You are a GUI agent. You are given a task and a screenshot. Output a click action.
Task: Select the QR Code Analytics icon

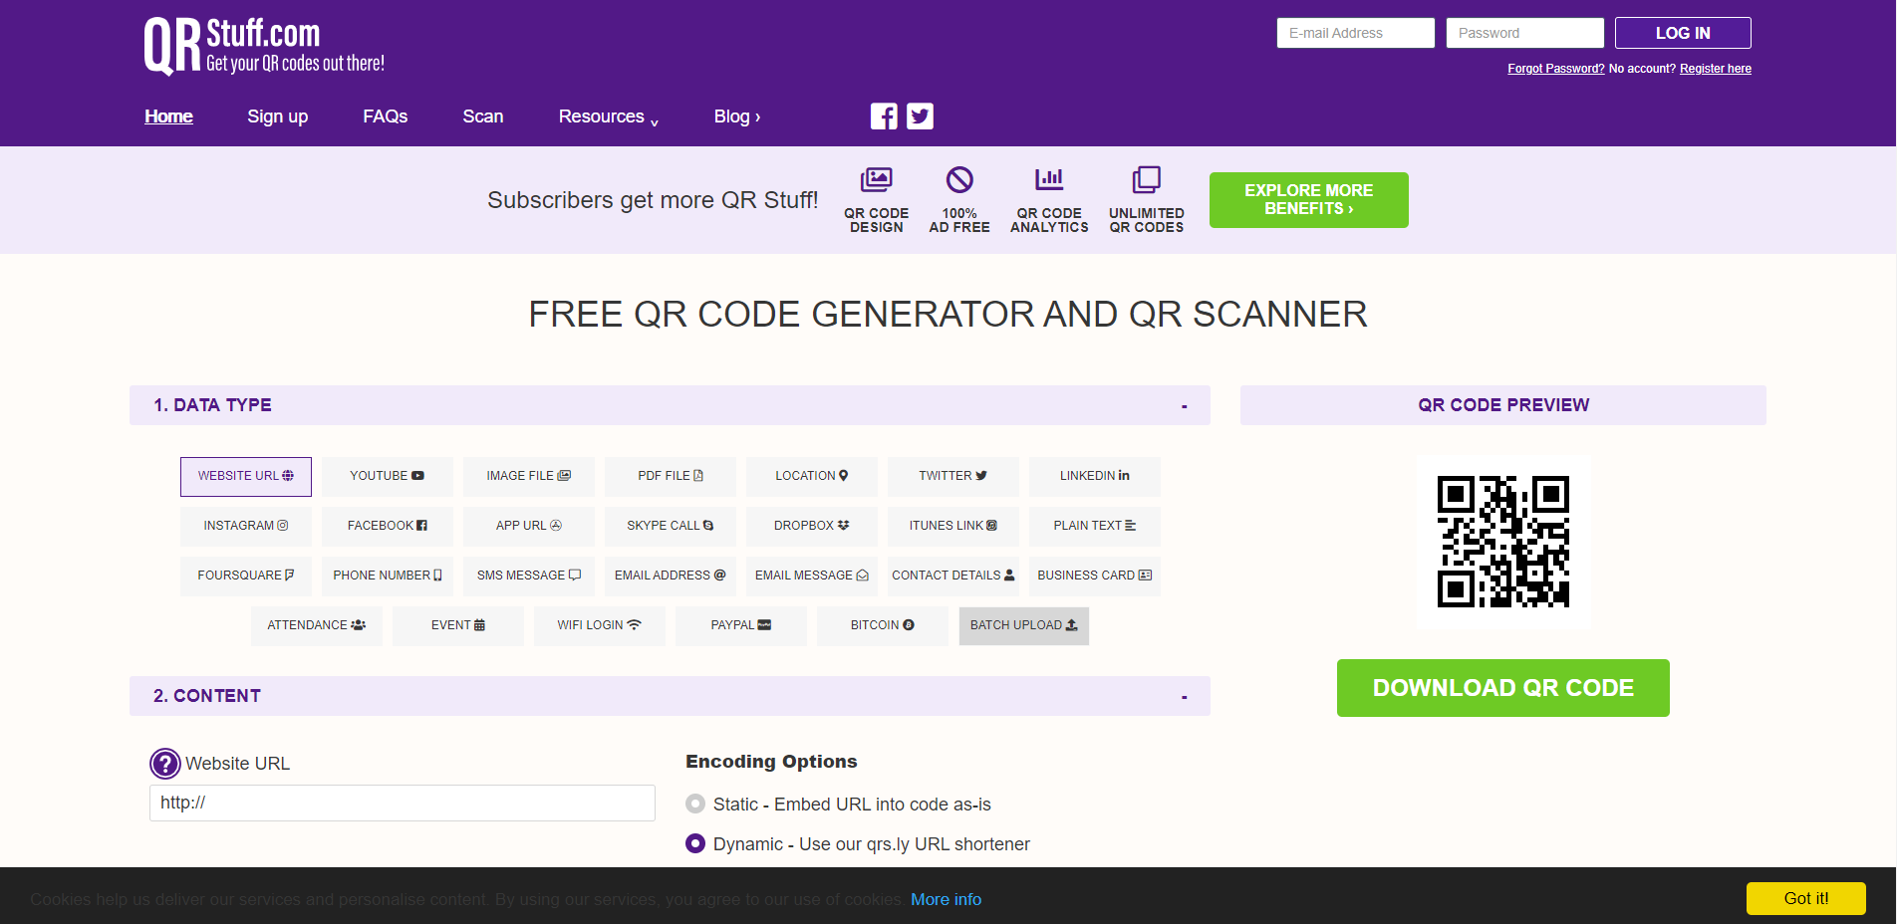click(1049, 179)
